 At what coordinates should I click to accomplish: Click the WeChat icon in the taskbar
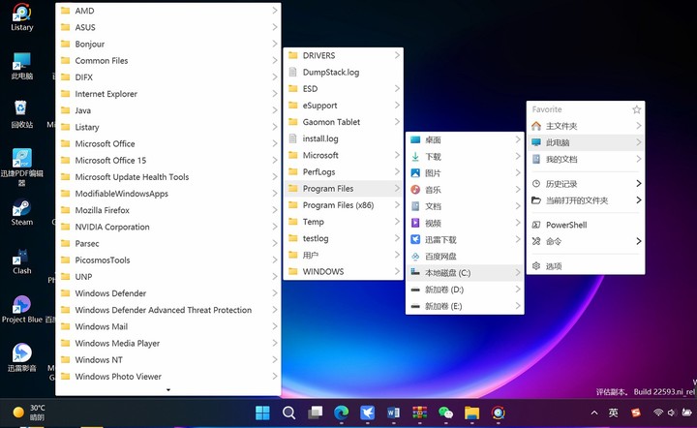(x=445, y=413)
